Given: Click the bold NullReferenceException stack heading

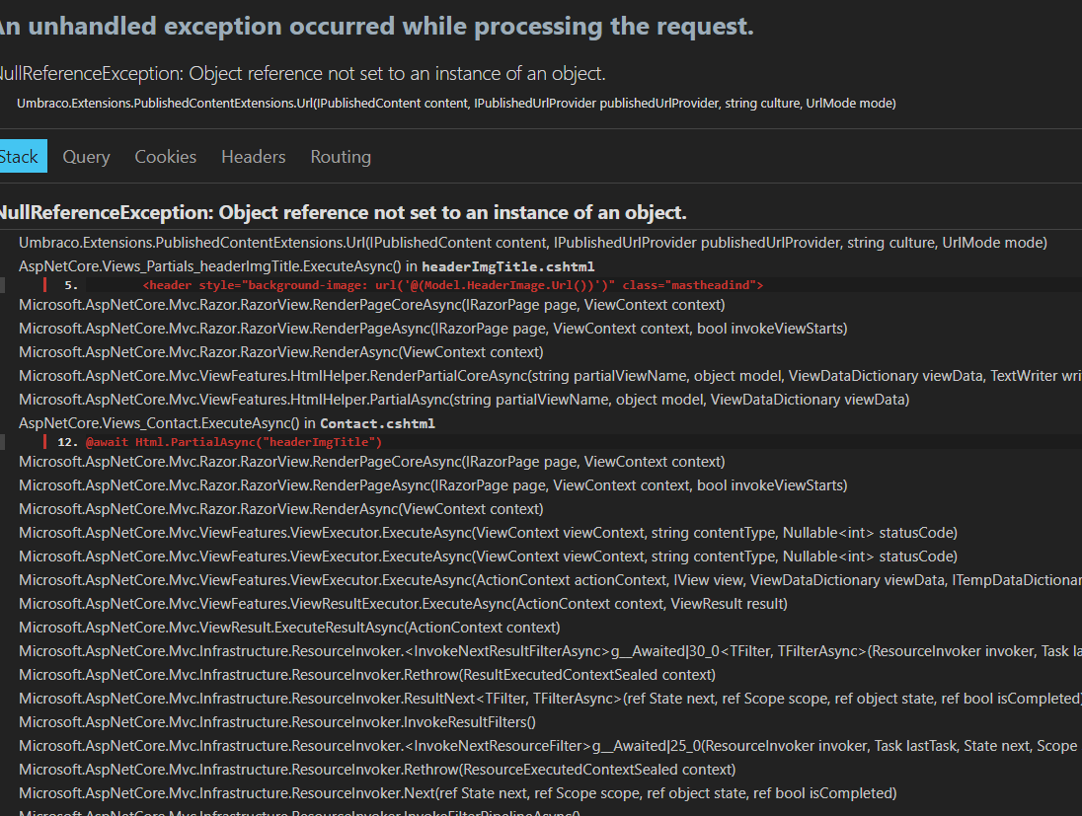Looking at the screenshot, I should (343, 212).
